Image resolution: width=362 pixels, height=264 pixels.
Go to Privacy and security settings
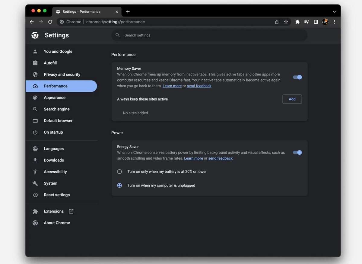(x=62, y=75)
